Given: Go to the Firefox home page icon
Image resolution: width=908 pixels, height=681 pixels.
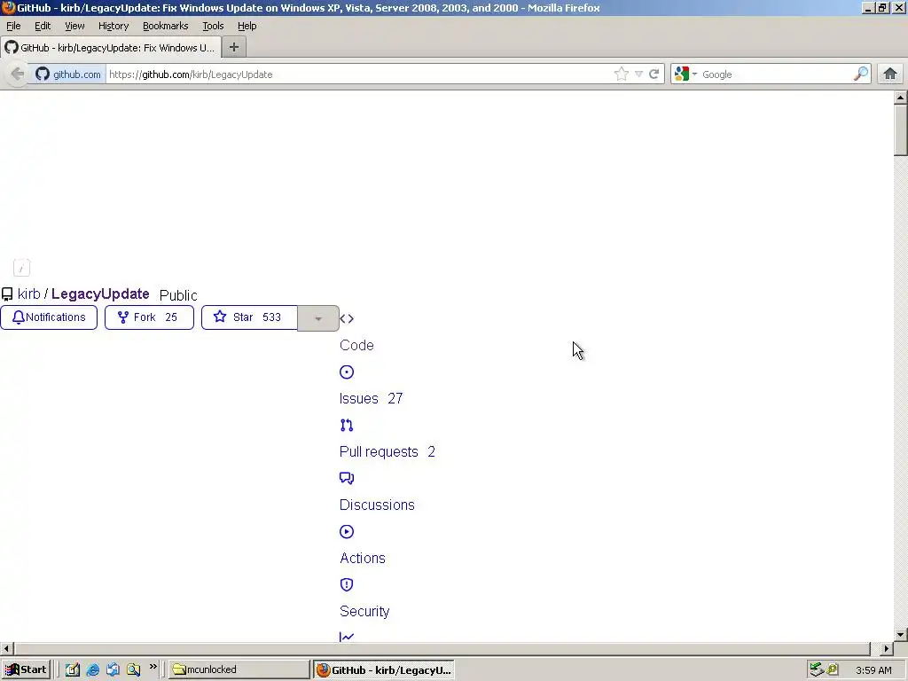Looking at the screenshot, I should click(x=890, y=74).
